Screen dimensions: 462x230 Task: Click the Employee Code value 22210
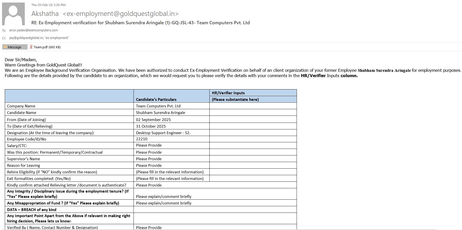pyautogui.click(x=142, y=139)
